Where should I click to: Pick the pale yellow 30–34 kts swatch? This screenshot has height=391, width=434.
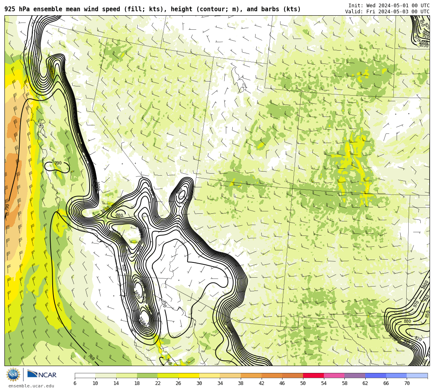[209, 375]
